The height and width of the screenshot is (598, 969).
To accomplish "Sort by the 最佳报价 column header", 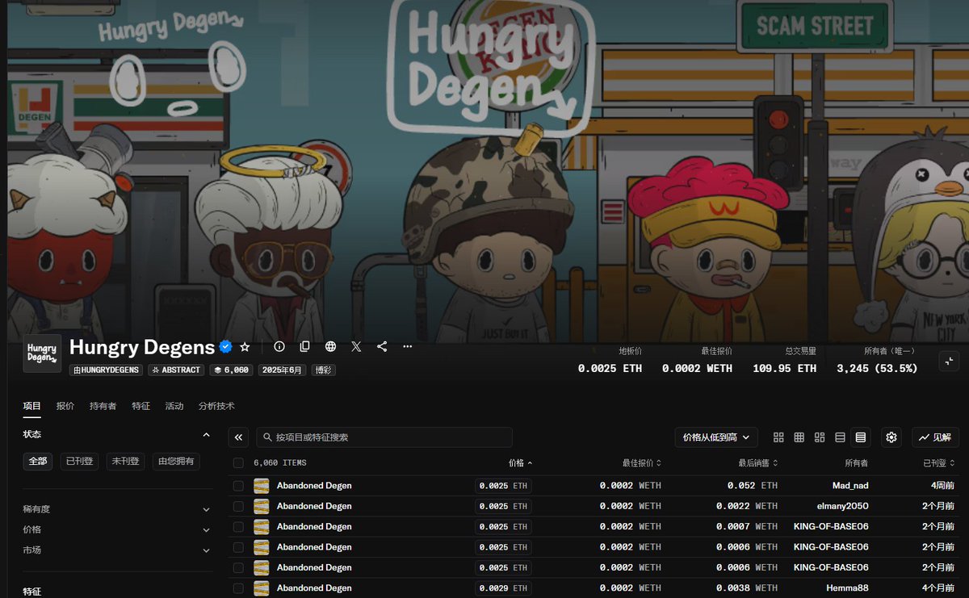I will [x=641, y=463].
